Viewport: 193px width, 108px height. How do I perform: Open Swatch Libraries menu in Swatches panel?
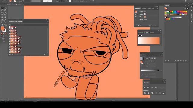click(x=166, y=61)
